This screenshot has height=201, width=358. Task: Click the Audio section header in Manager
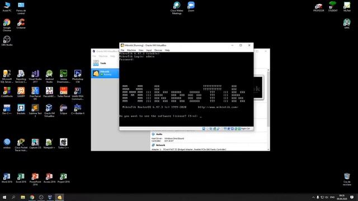[x=159, y=134]
